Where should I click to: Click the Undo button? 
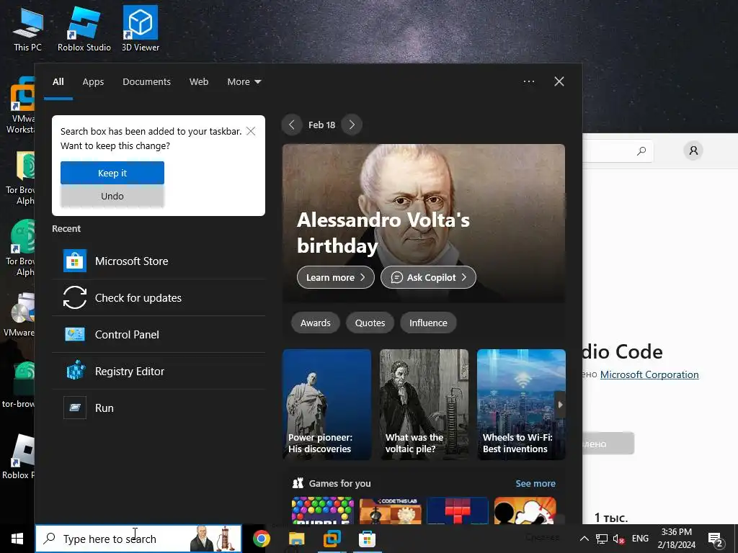click(x=112, y=196)
